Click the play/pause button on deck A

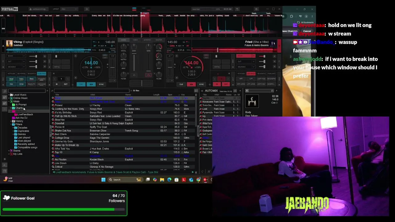coord(91,84)
